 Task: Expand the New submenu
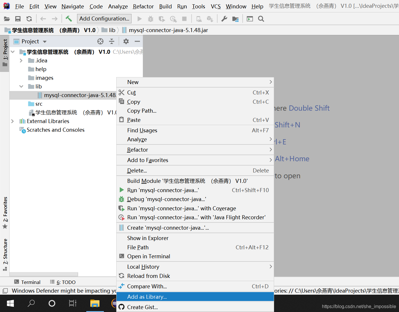[195, 82]
